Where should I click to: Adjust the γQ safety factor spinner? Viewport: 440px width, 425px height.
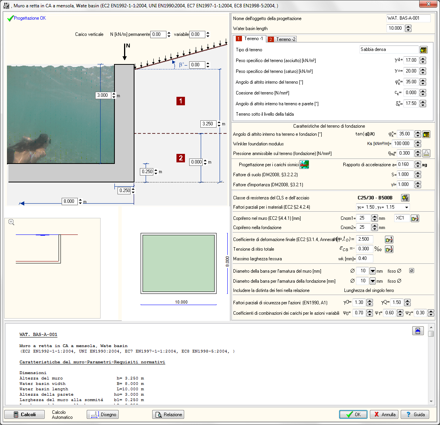tap(408, 302)
